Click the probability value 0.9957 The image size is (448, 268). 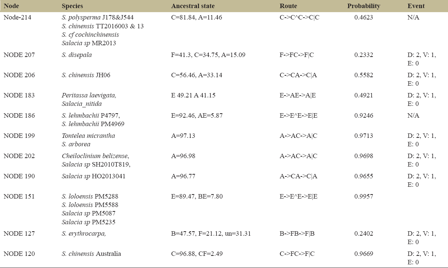(363, 196)
